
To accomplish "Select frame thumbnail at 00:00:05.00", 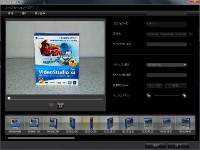I will coord(110,123).
